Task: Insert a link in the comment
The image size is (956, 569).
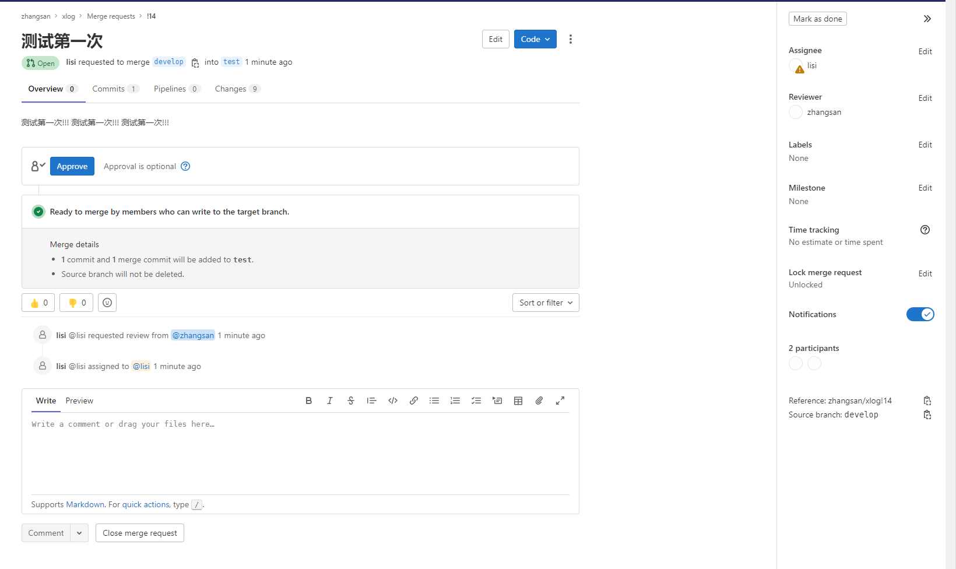Action: 413,401
